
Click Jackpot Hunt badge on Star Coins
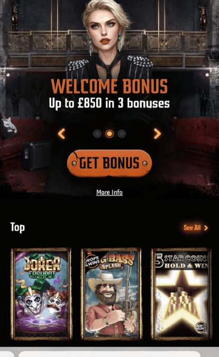tap(201, 327)
